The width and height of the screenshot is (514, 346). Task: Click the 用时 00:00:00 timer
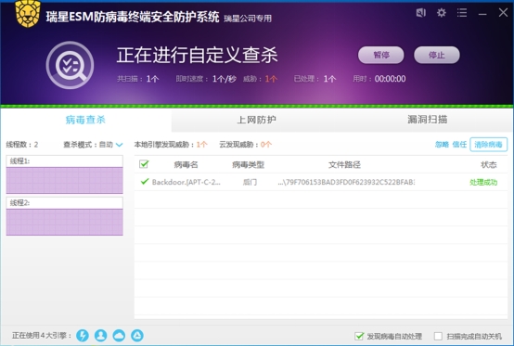pyautogui.click(x=379, y=79)
